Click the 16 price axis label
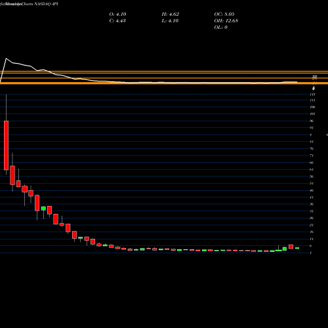The image size is (328, 328). (x=312, y=232)
